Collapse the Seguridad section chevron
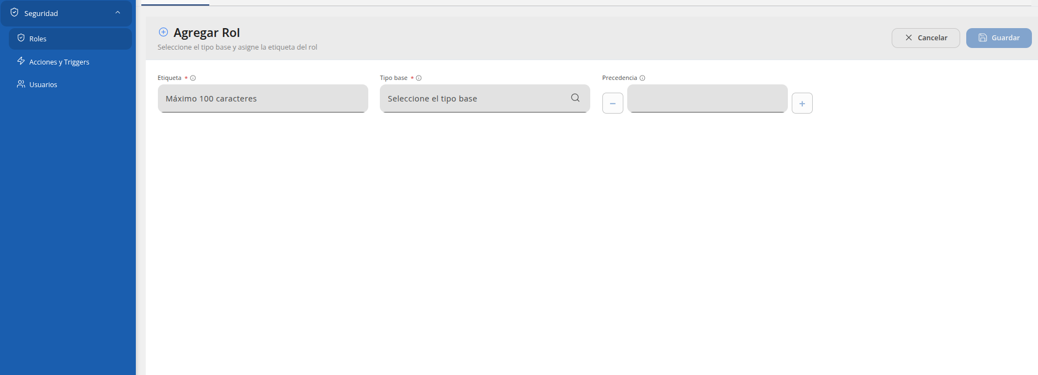The width and height of the screenshot is (1038, 375). [x=118, y=13]
